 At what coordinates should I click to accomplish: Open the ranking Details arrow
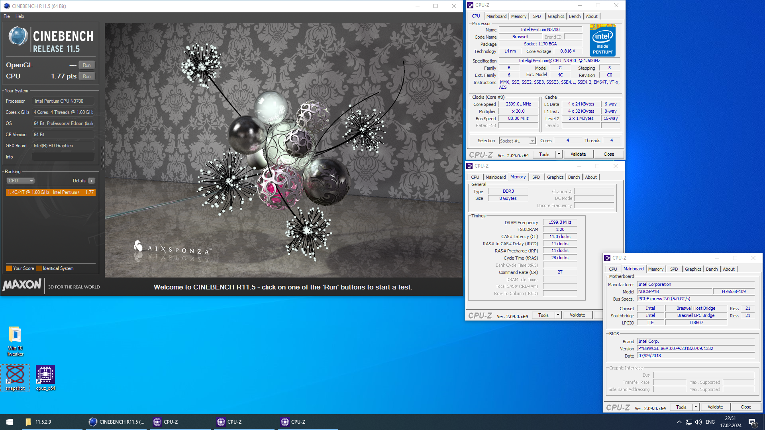[92, 181]
